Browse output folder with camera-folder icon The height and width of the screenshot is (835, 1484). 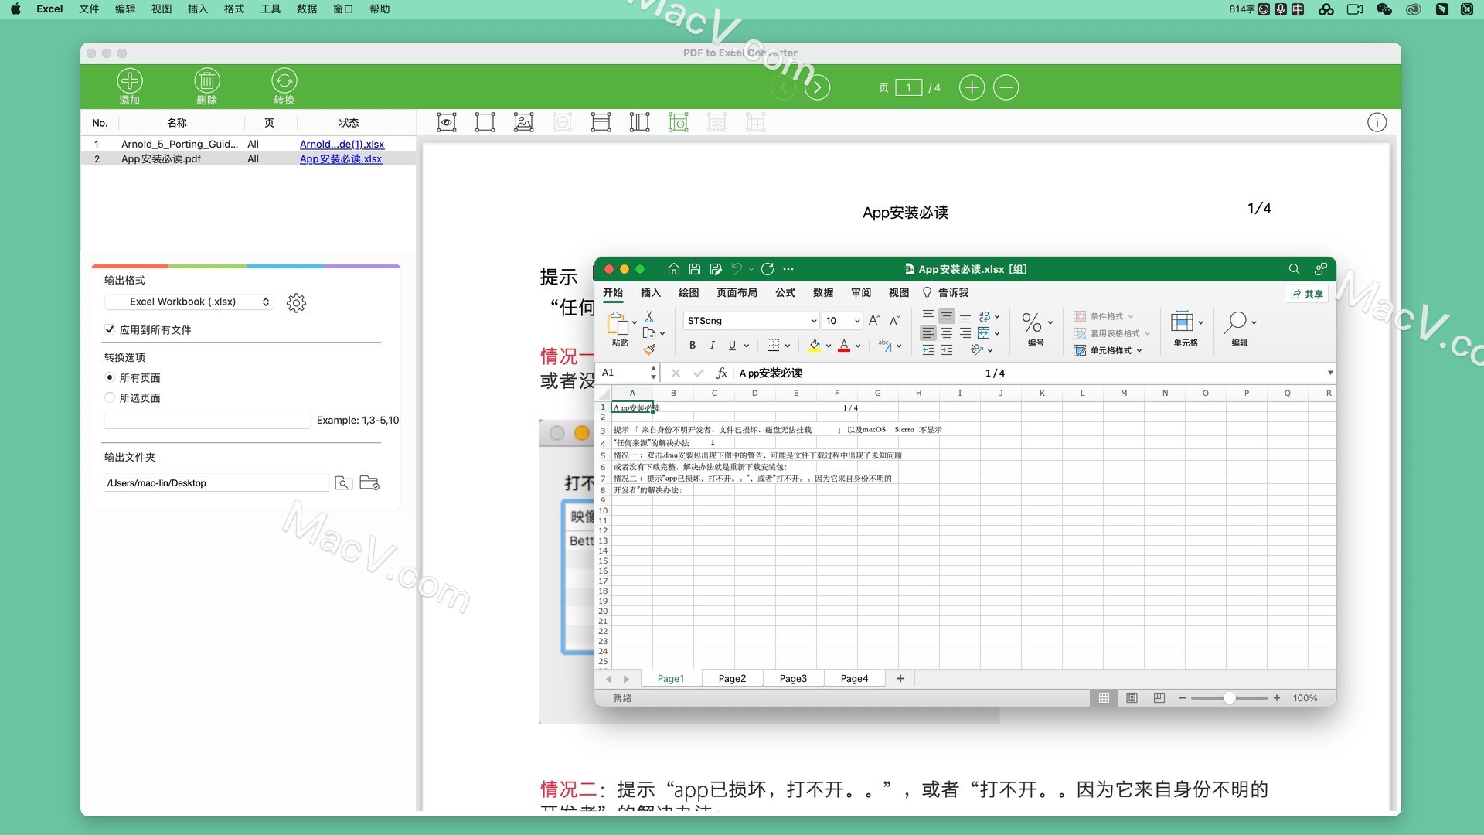[x=343, y=483]
